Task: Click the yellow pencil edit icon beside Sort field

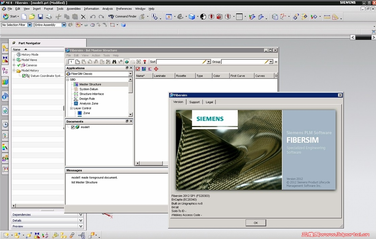Action: [204, 62]
